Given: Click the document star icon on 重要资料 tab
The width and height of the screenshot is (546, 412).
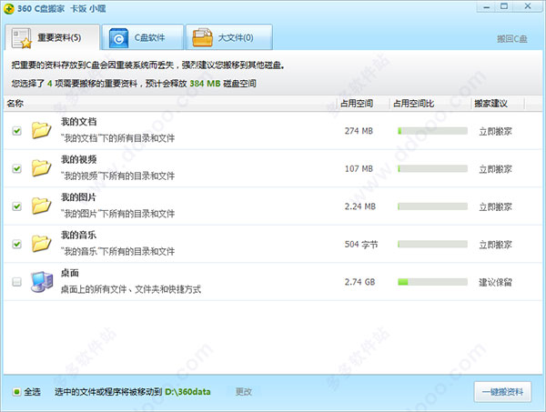Looking at the screenshot, I should (x=21, y=38).
